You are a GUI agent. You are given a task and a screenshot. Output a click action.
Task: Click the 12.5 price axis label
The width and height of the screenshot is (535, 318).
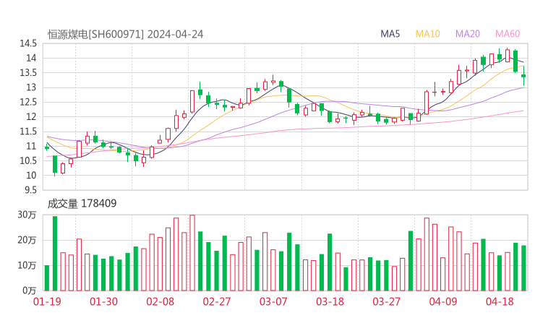point(28,102)
